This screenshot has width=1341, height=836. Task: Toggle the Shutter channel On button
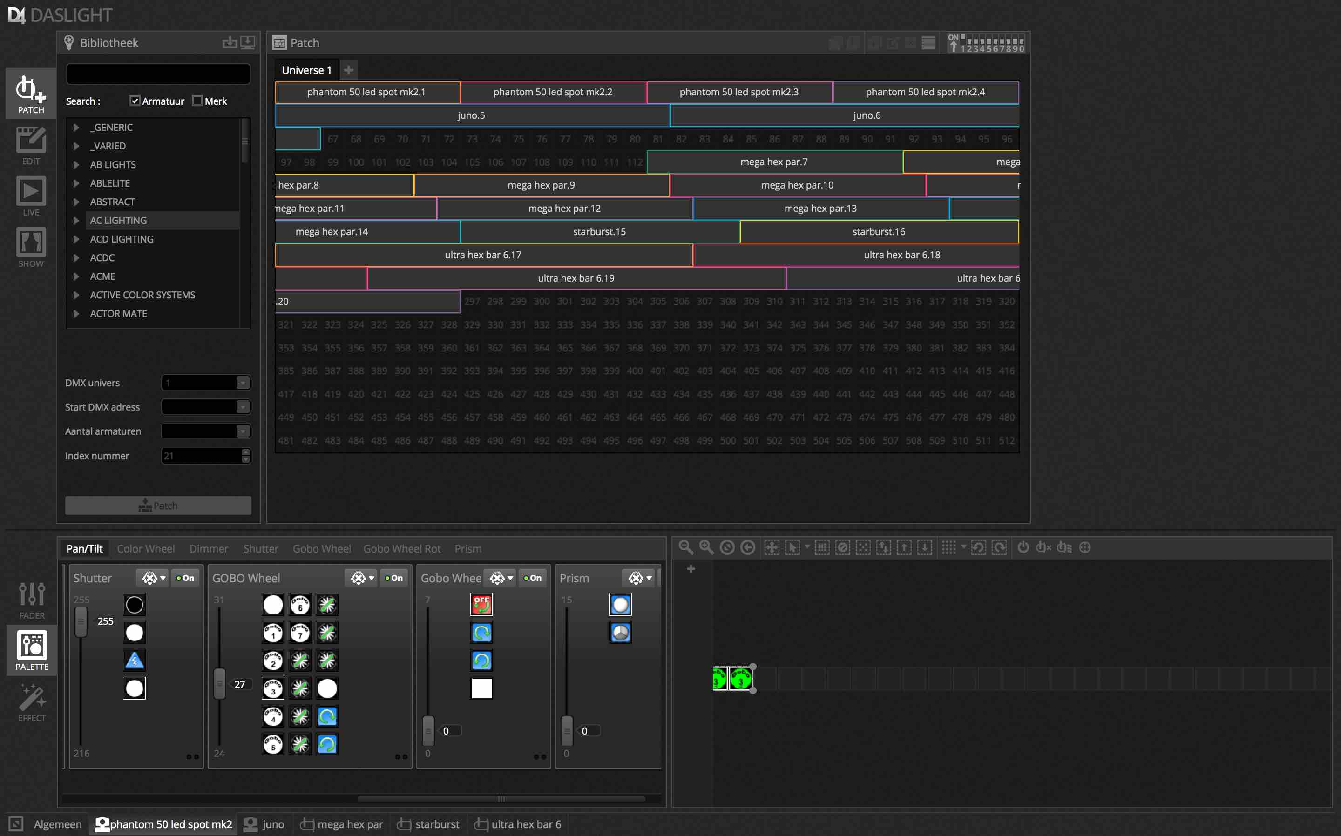(x=185, y=578)
